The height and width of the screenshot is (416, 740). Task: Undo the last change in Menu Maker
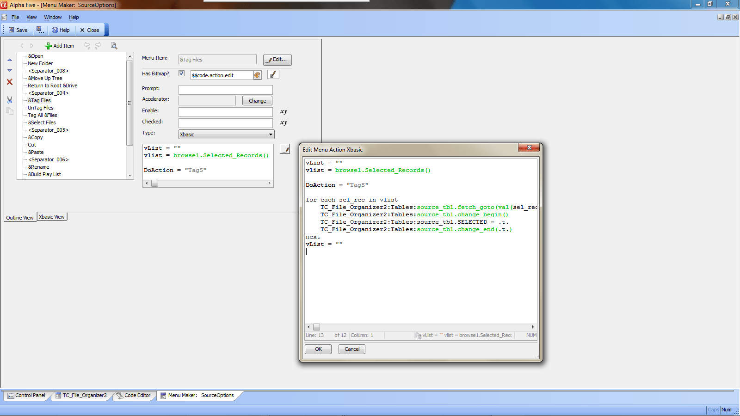[x=87, y=46]
